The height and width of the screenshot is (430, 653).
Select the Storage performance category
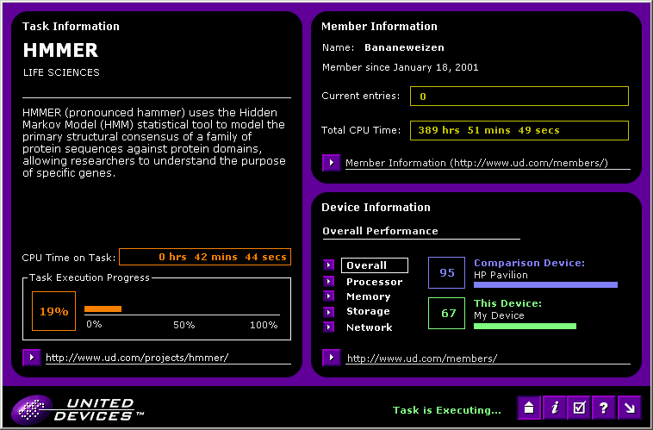368,311
